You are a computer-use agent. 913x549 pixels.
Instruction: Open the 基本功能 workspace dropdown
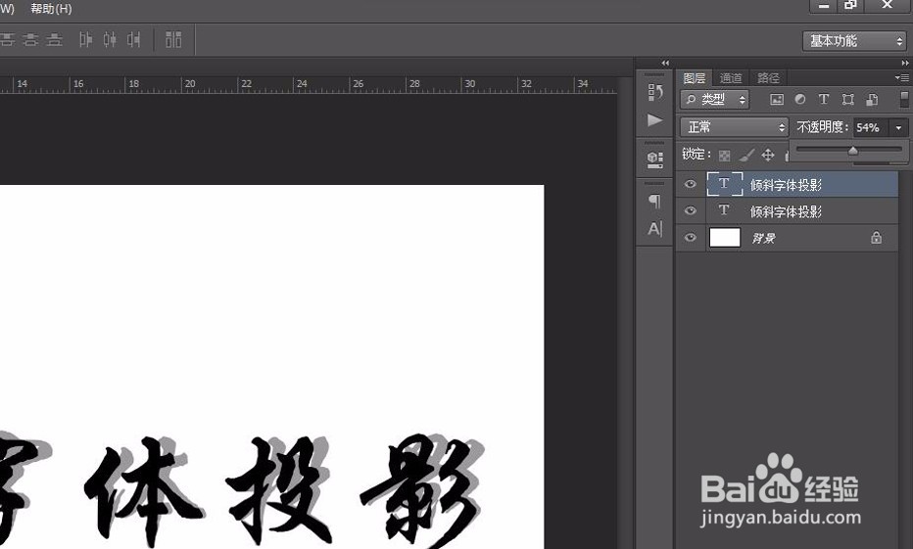[854, 41]
